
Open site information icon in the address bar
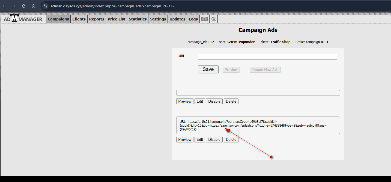(45, 6)
